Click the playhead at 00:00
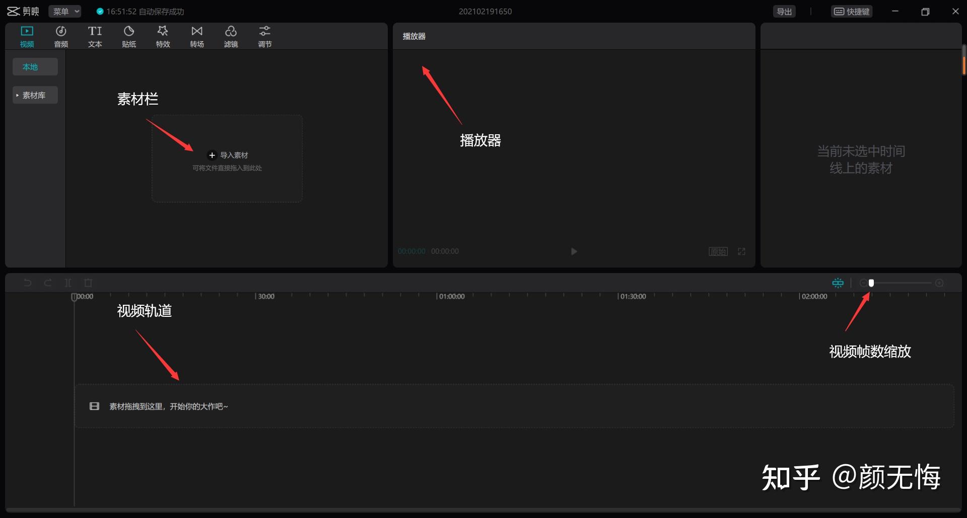This screenshot has width=967, height=518. tap(74, 297)
